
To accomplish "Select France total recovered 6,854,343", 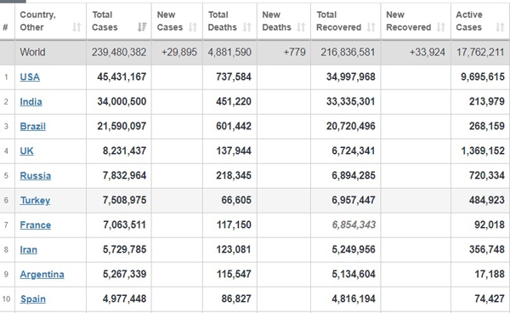I will click(x=354, y=225).
